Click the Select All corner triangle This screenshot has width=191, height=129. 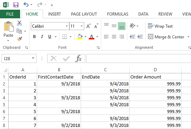tap(5, 70)
